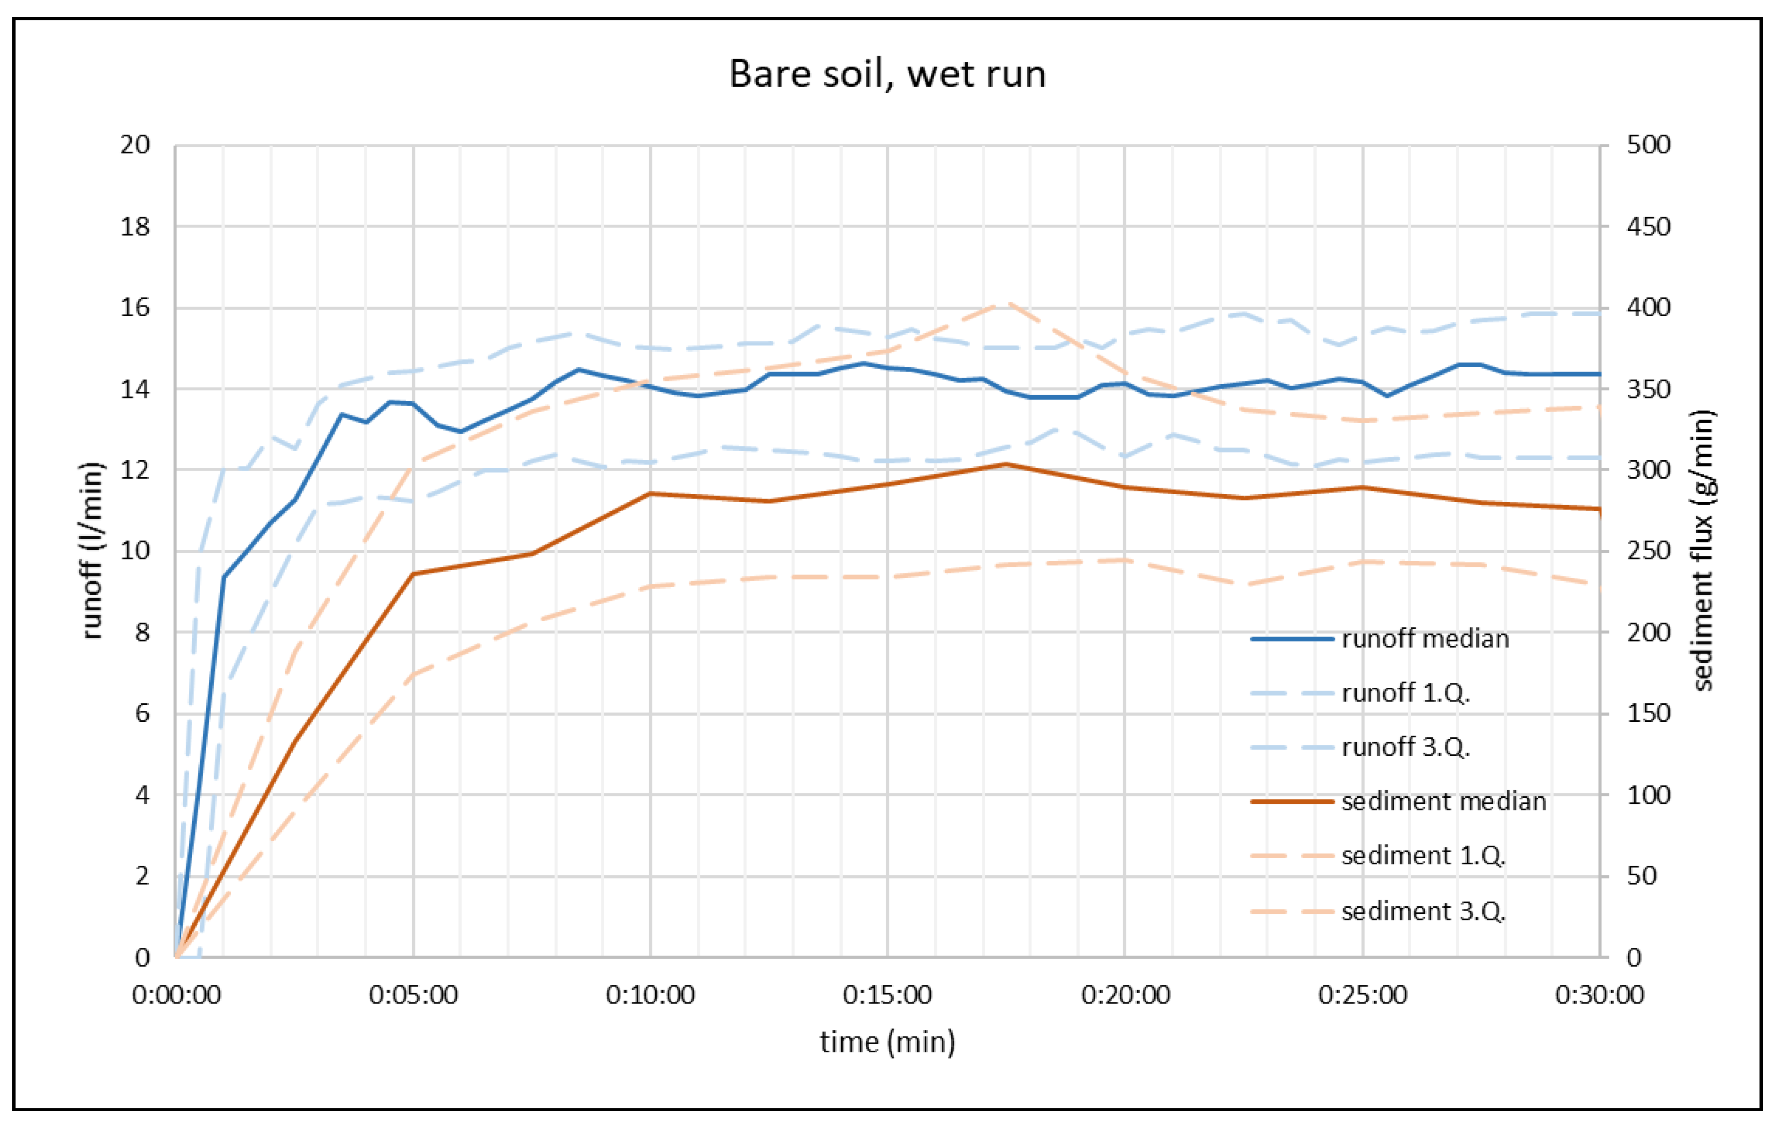The width and height of the screenshot is (1784, 1131).
Task: Click the 0:20:00 tick label on time axis
Action: click(1125, 995)
